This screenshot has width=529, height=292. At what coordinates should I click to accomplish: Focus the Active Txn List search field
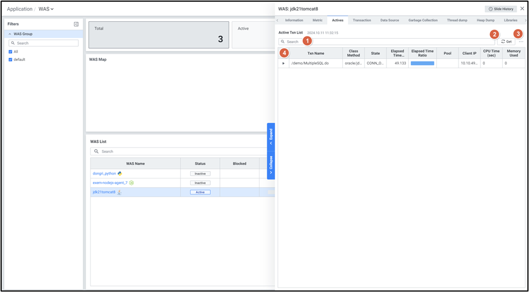pyautogui.click(x=386, y=42)
